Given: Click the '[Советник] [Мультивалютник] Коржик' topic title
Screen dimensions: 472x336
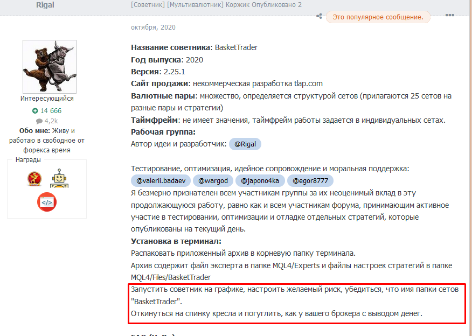Looking at the screenshot, I should pos(191,5).
